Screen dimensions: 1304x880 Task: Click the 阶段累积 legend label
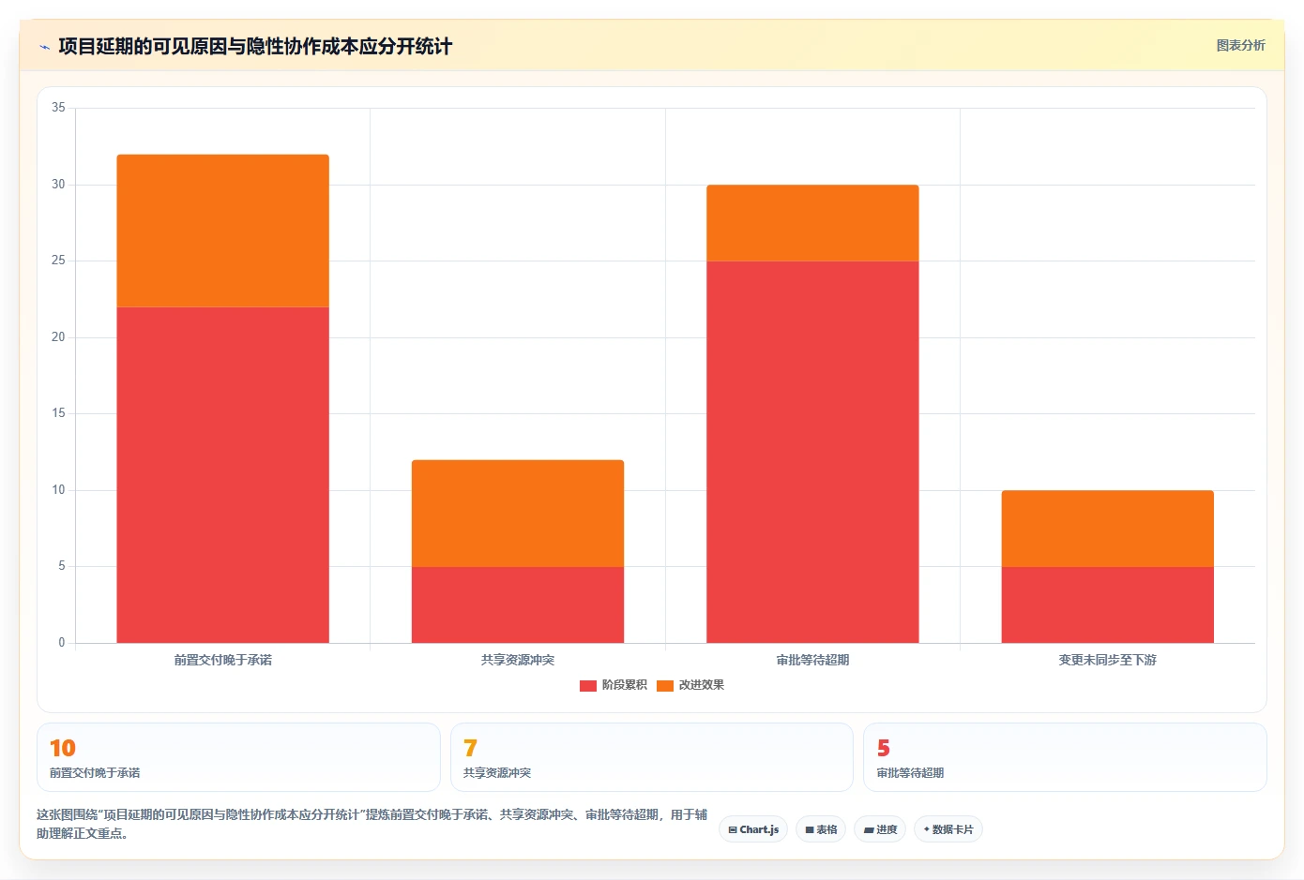pyautogui.click(x=625, y=685)
